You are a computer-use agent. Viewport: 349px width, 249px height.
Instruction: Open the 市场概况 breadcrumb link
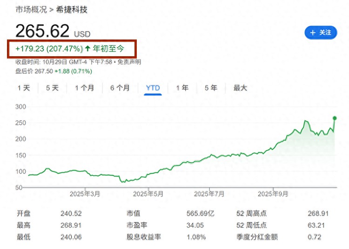point(31,10)
